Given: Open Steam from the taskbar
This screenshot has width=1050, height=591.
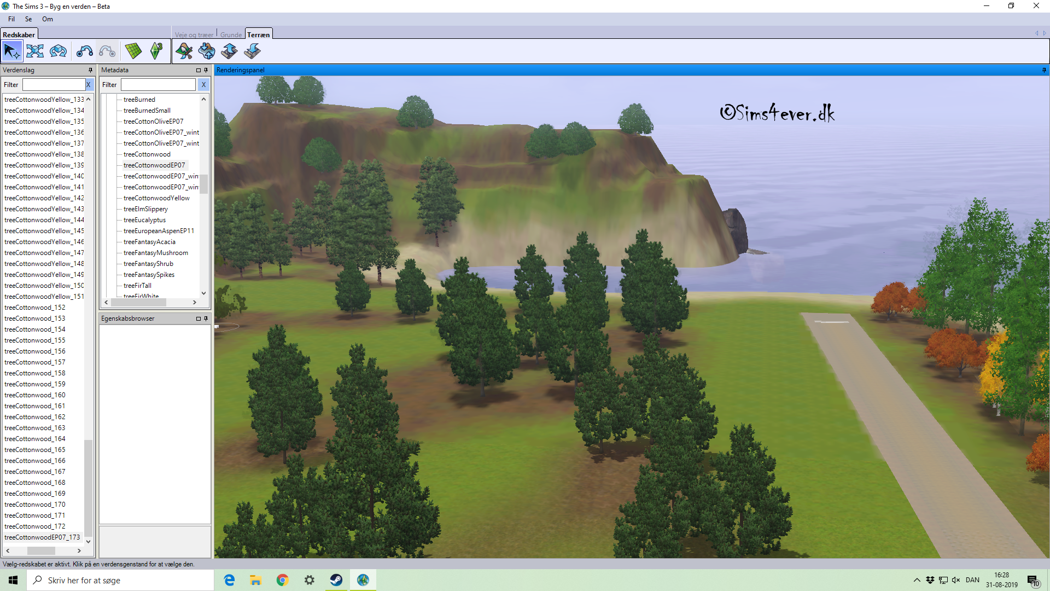Looking at the screenshot, I should (x=336, y=580).
